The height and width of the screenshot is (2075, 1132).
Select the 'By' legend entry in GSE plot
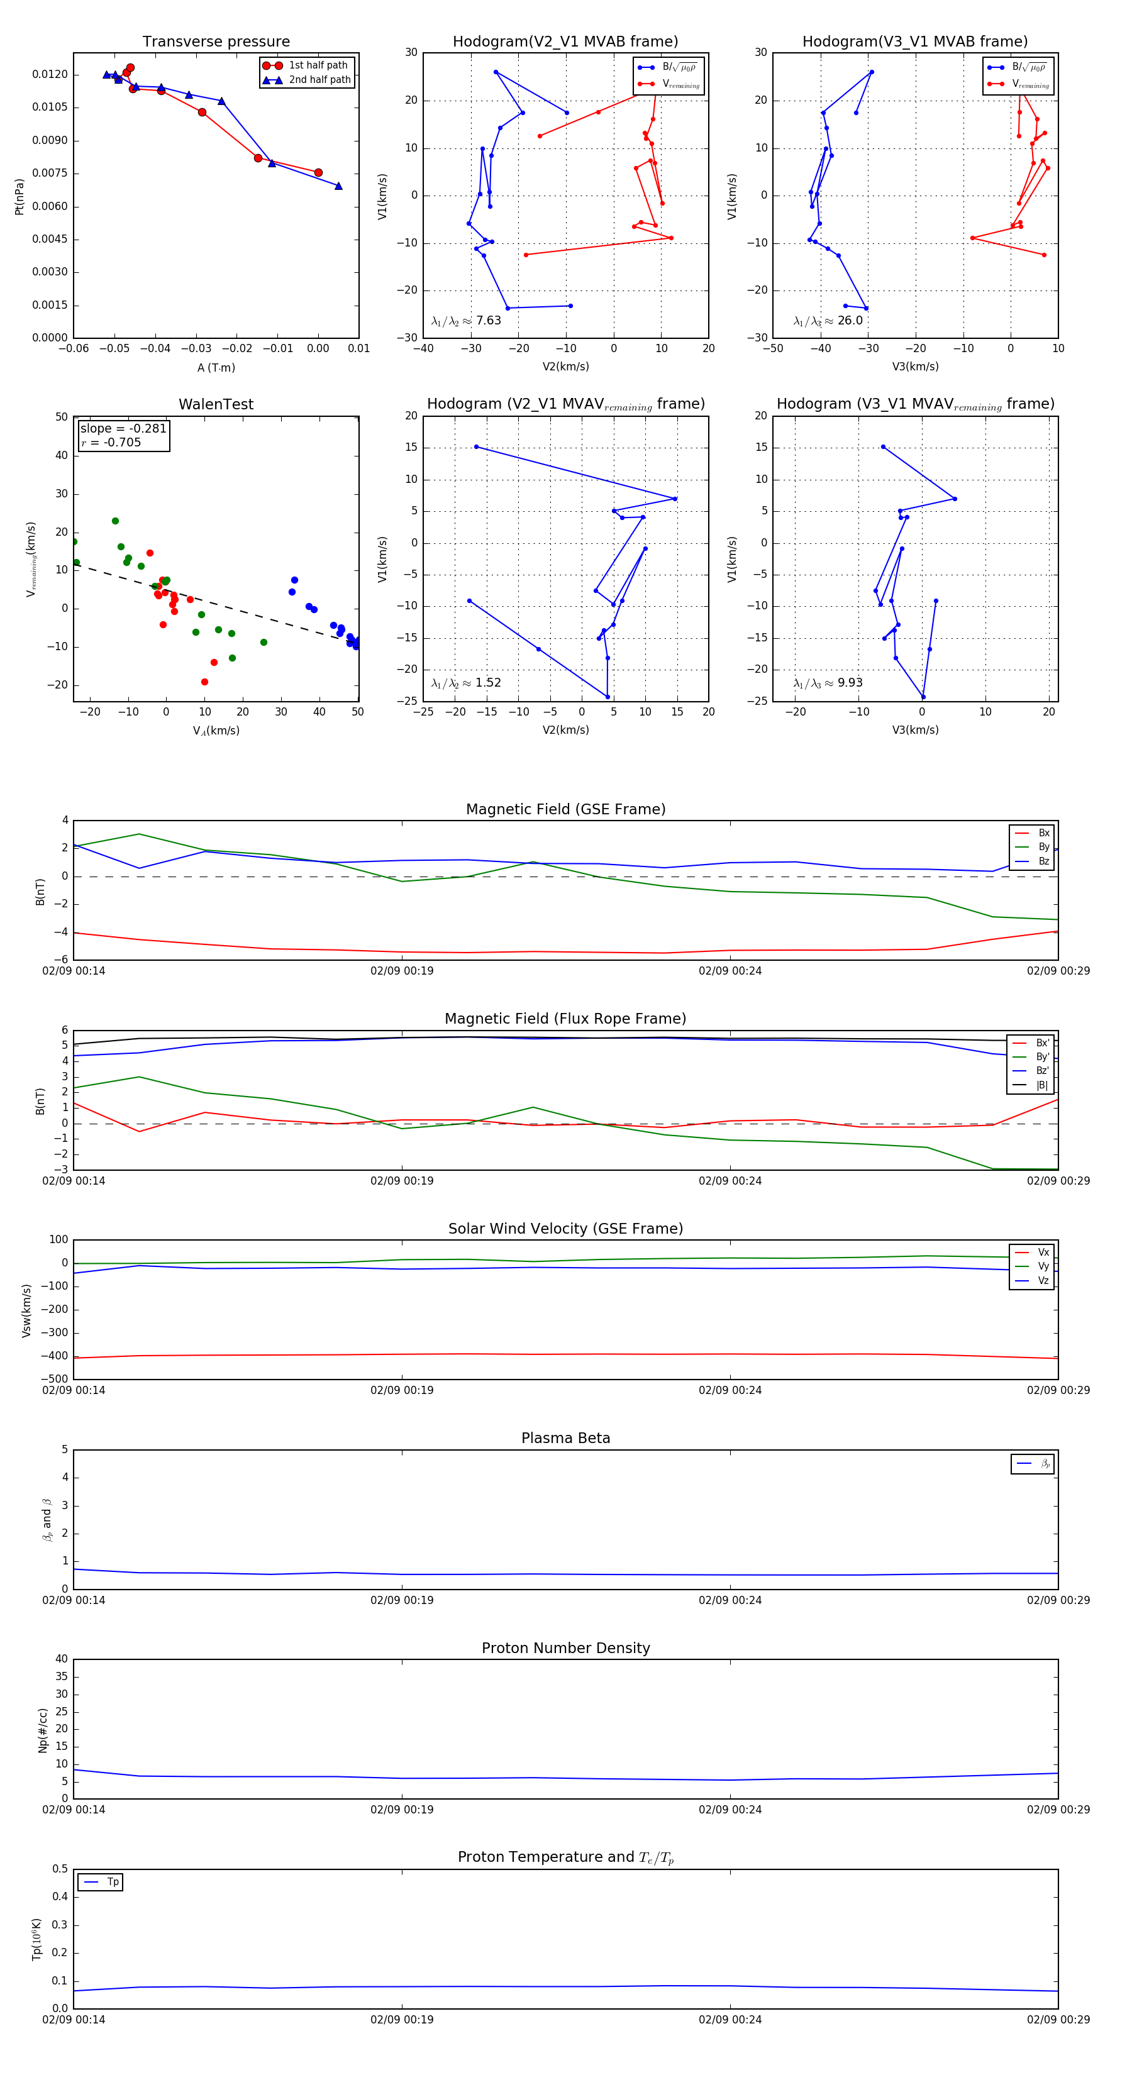point(1032,846)
